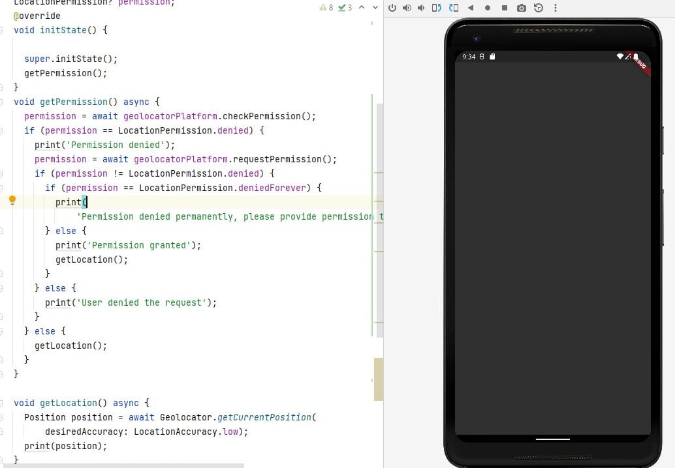Click 'User denied the request' string
The width and height of the screenshot is (675, 468).
(142, 302)
